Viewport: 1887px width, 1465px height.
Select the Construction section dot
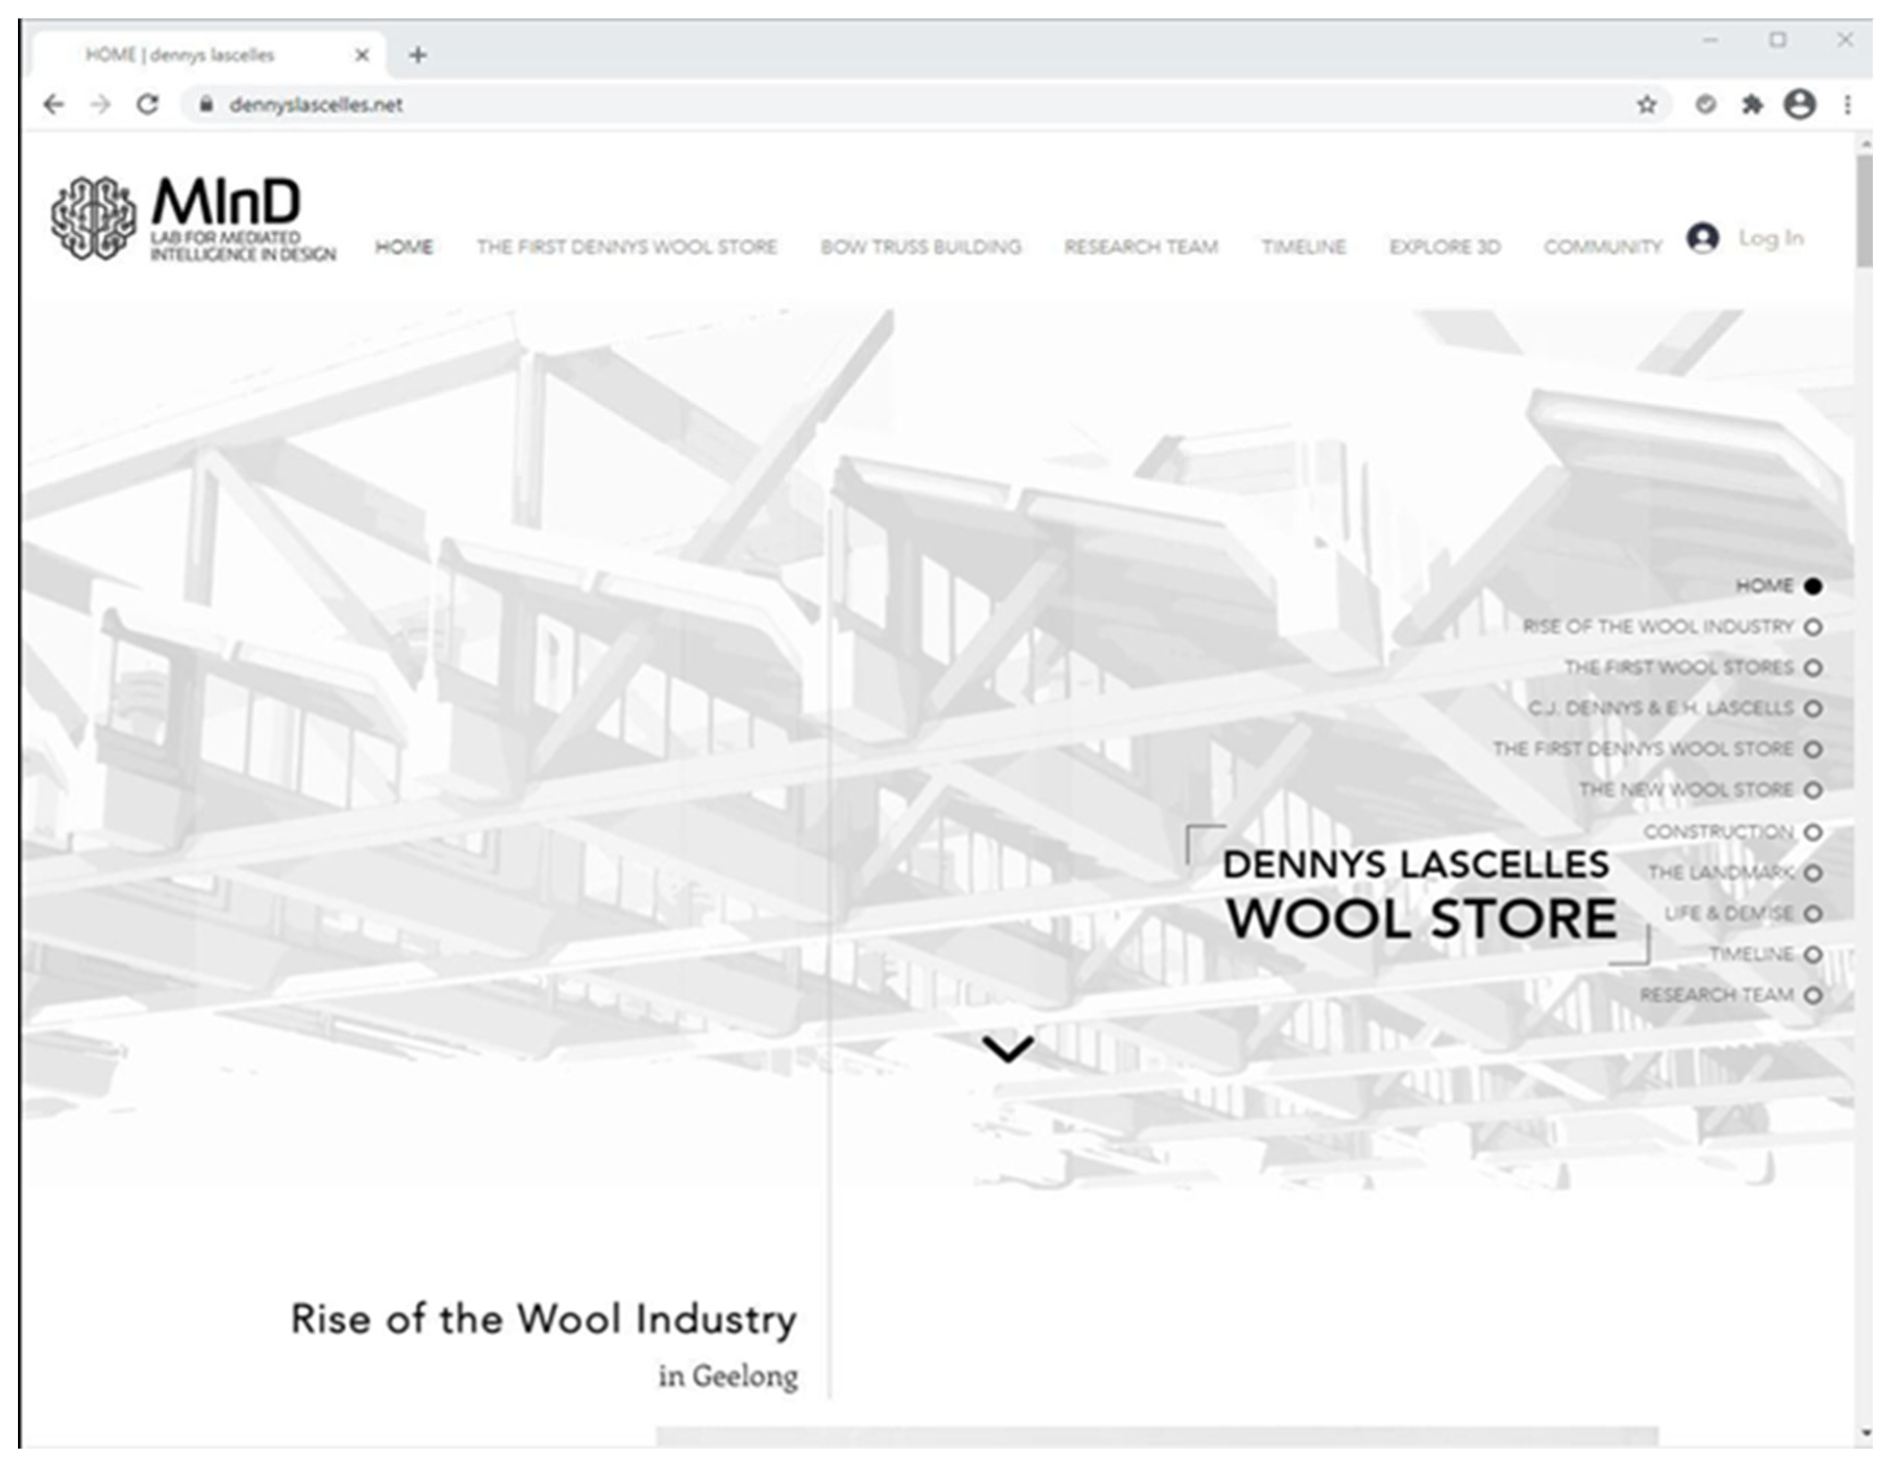coord(1814,832)
